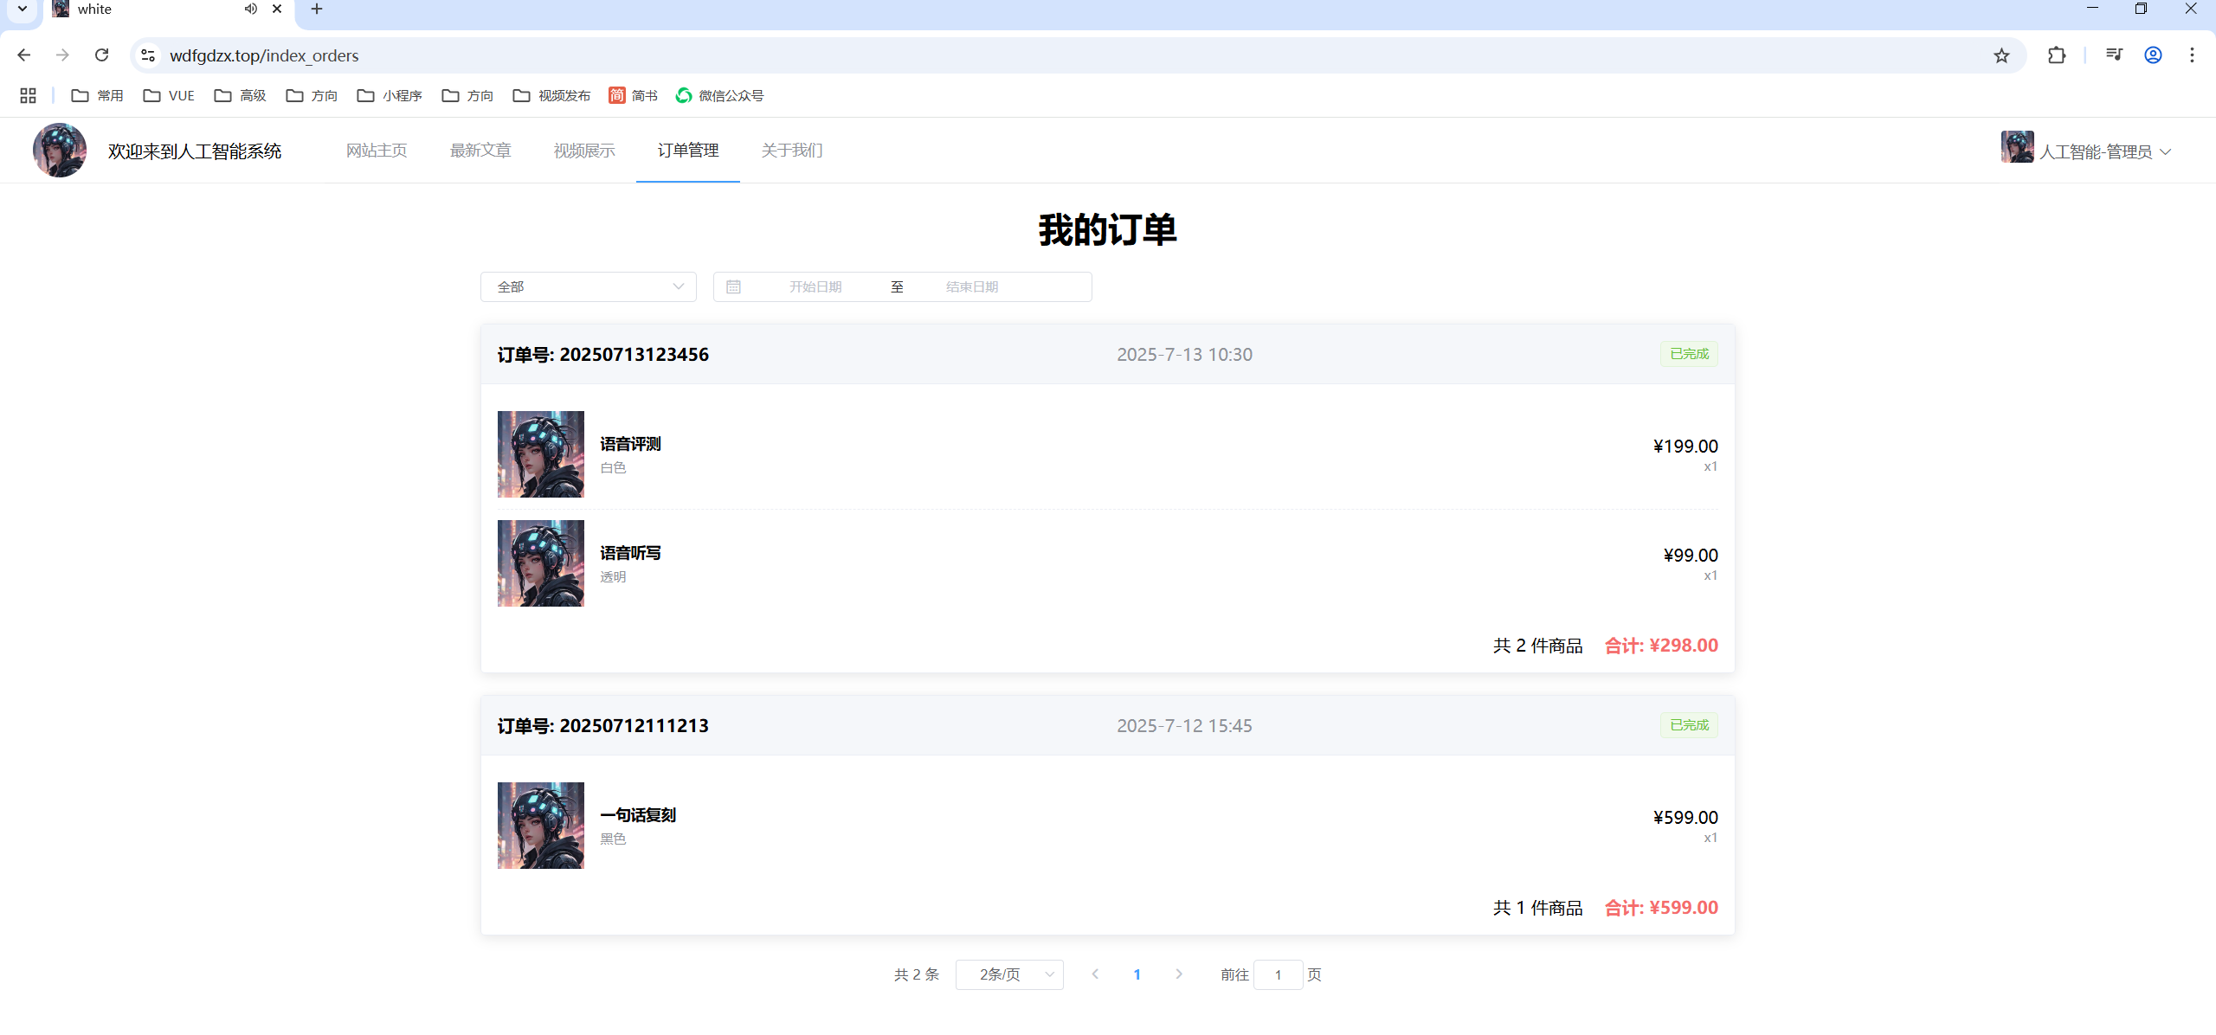
Task: Open the 高级 bookmarks folder
Action: (240, 95)
